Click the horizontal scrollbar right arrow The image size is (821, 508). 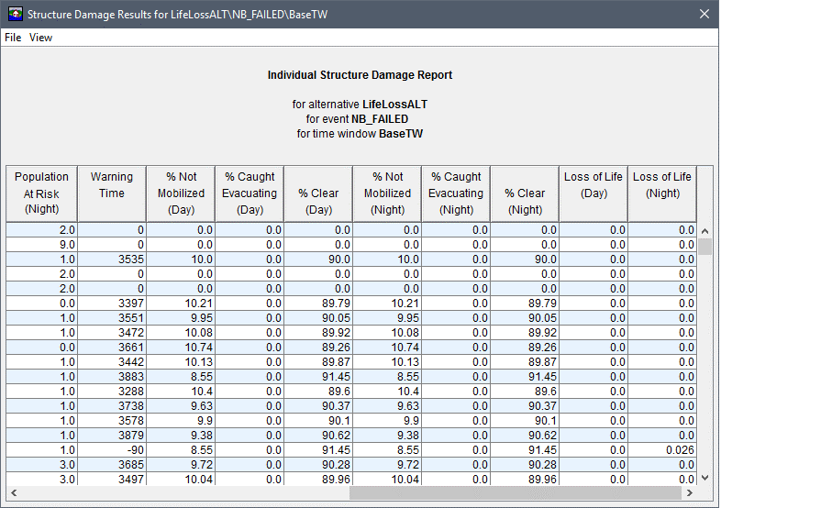tap(690, 492)
